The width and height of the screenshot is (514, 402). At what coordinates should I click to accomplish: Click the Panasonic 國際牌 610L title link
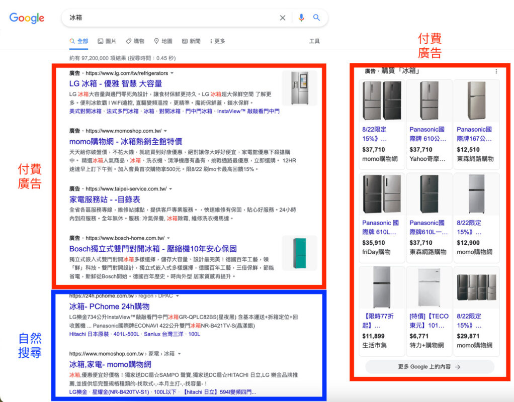(380, 227)
